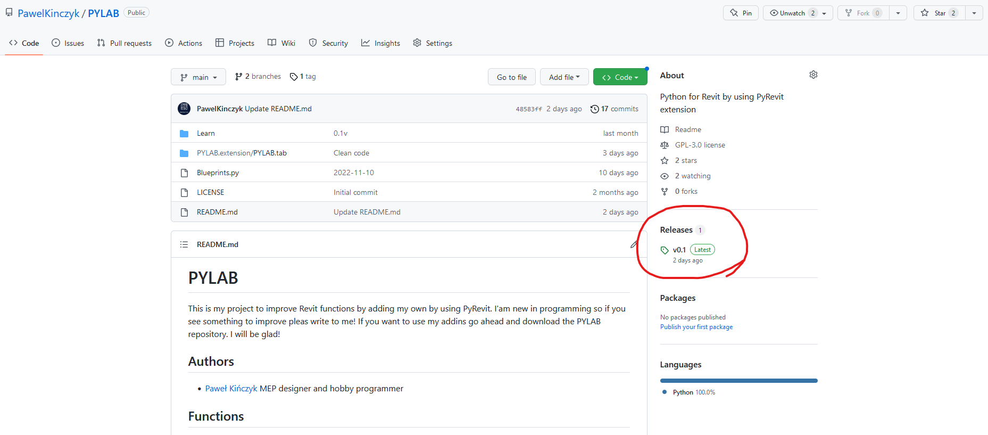The width and height of the screenshot is (988, 435).
Task: Expand the green Code dropdown button
Action: click(x=620, y=77)
